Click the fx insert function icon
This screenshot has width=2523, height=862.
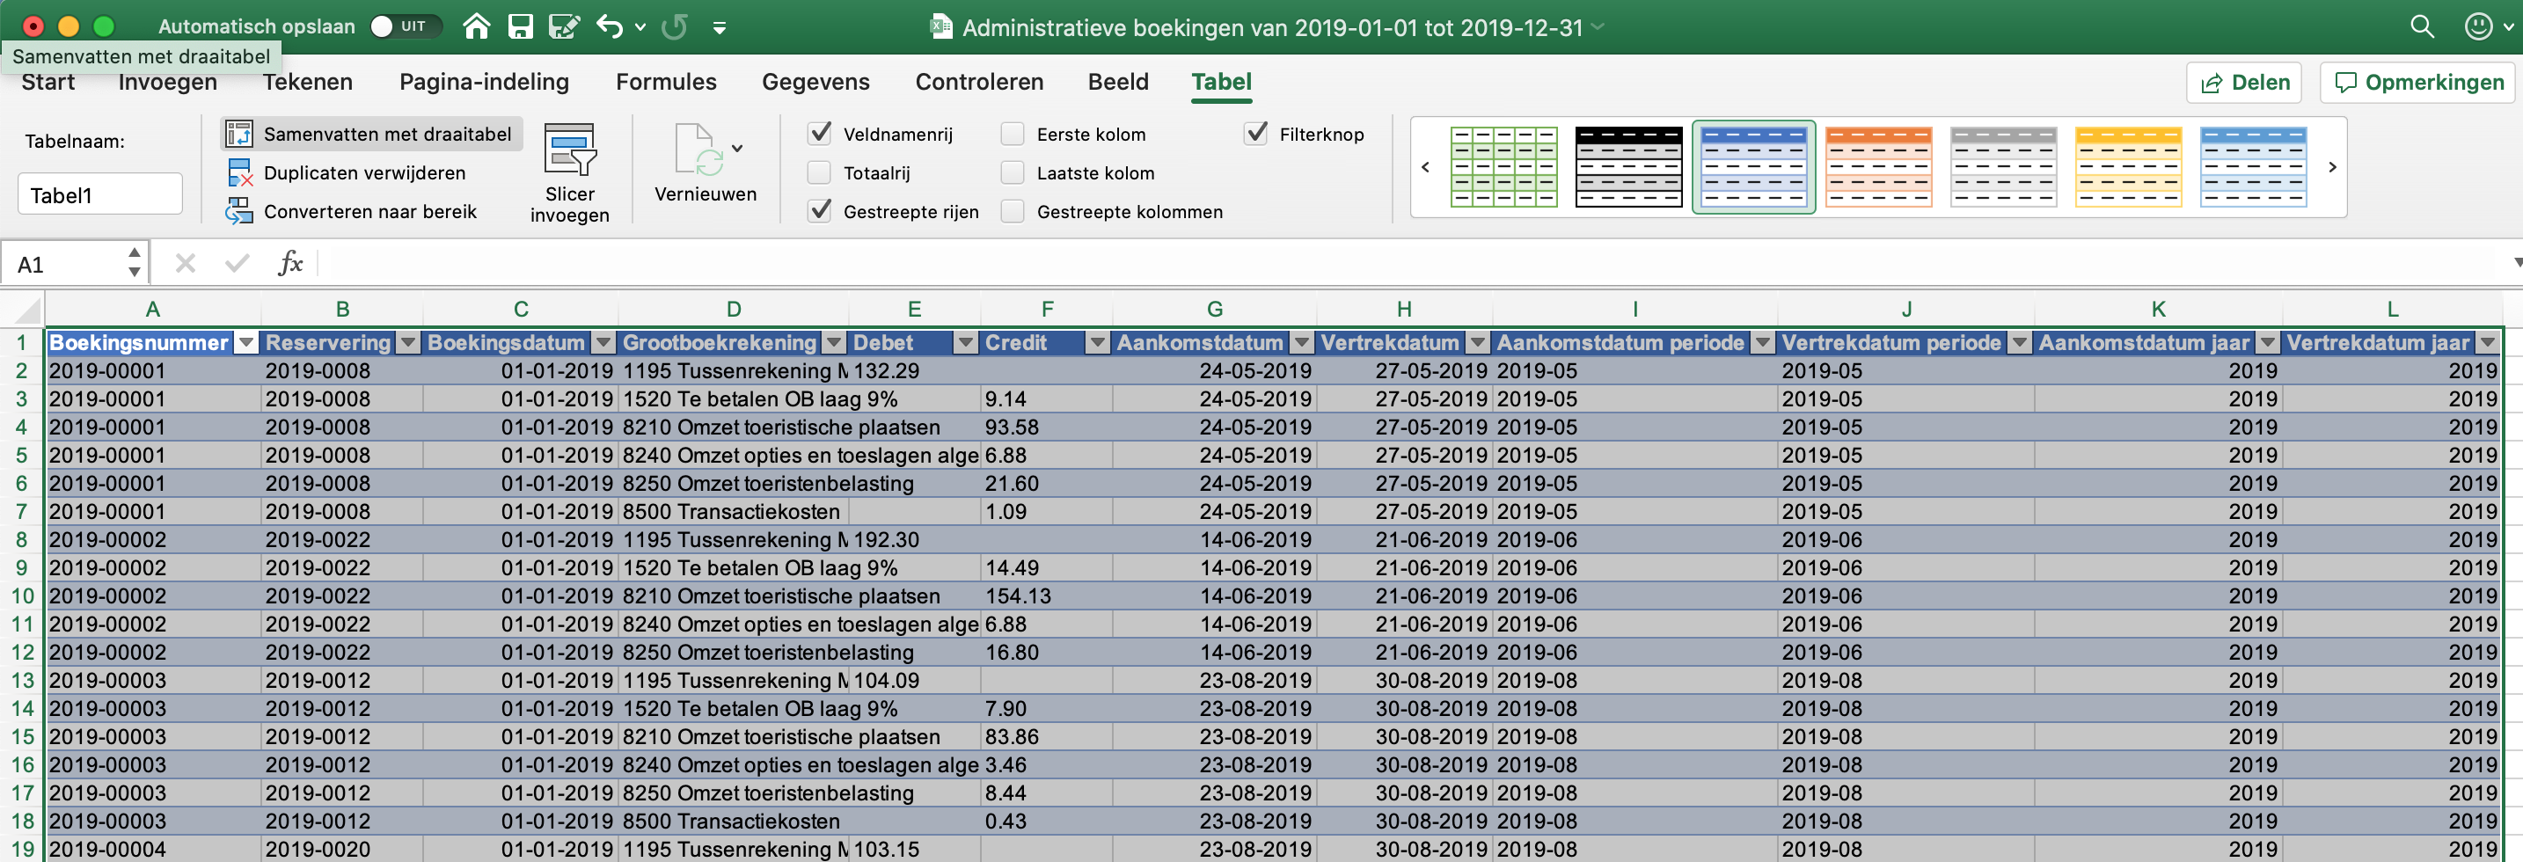pos(291,264)
